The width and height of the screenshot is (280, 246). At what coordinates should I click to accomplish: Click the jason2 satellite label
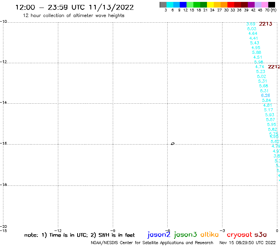coord(159,235)
